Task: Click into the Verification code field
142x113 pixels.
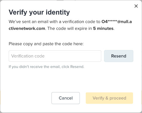Action: coord(55,56)
